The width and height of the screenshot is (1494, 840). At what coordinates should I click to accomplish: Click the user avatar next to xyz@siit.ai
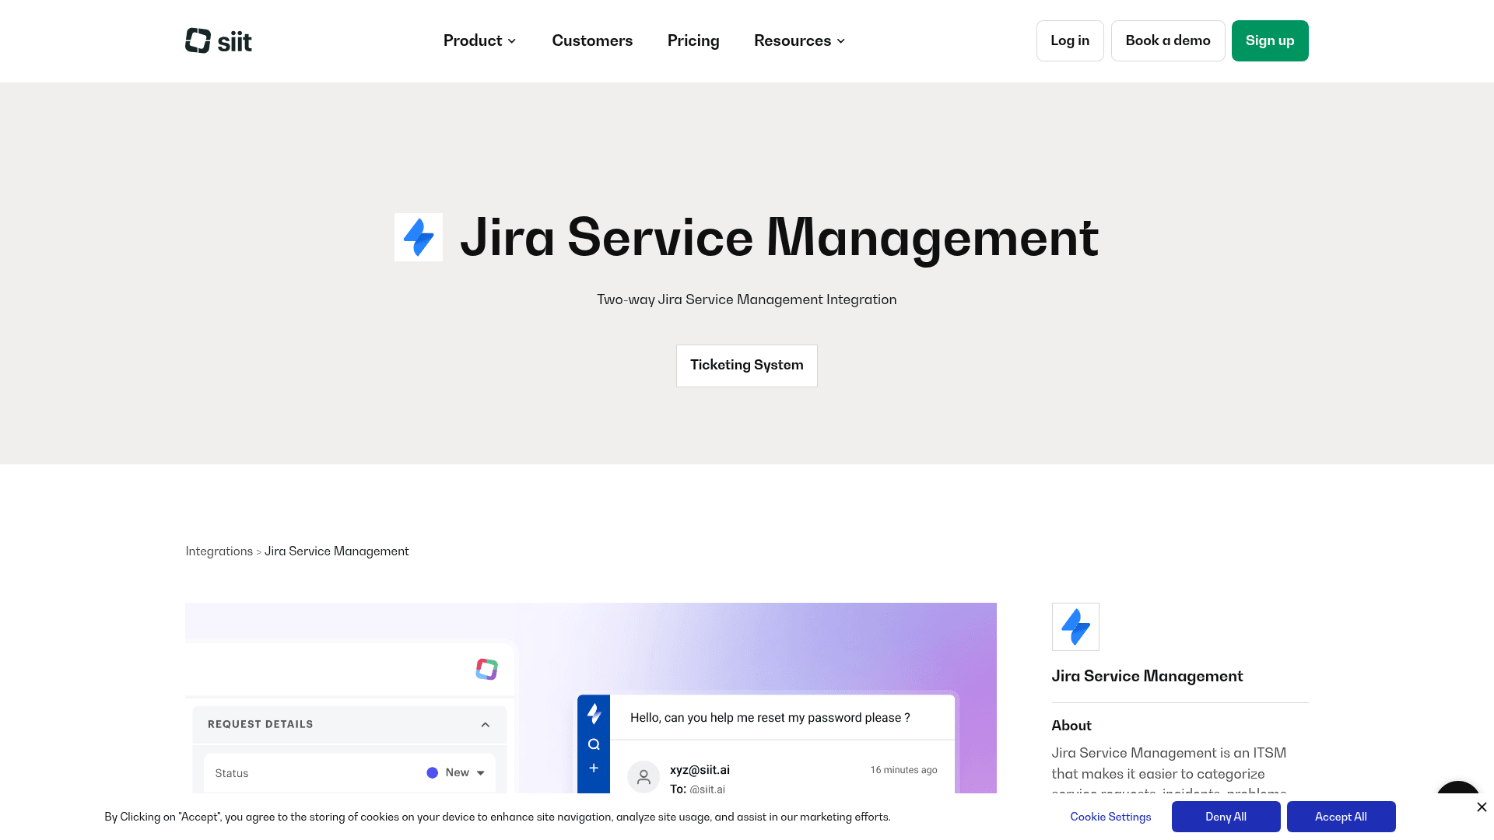coord(644,777)
